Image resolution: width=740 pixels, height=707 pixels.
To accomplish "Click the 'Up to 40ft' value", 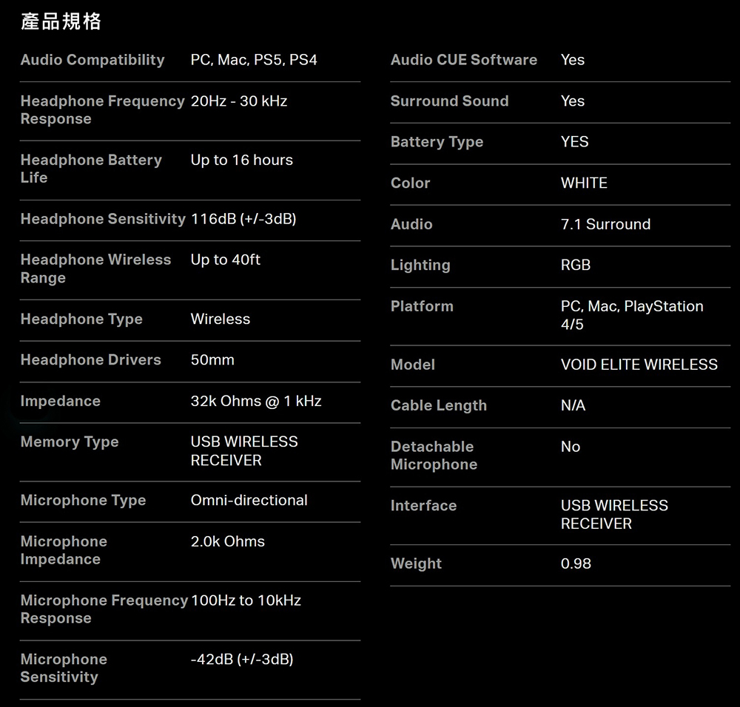I will pyautogui.click(x=226, y=260).
